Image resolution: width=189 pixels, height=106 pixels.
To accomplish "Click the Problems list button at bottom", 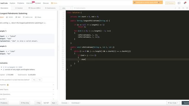I will click(4, 103).
